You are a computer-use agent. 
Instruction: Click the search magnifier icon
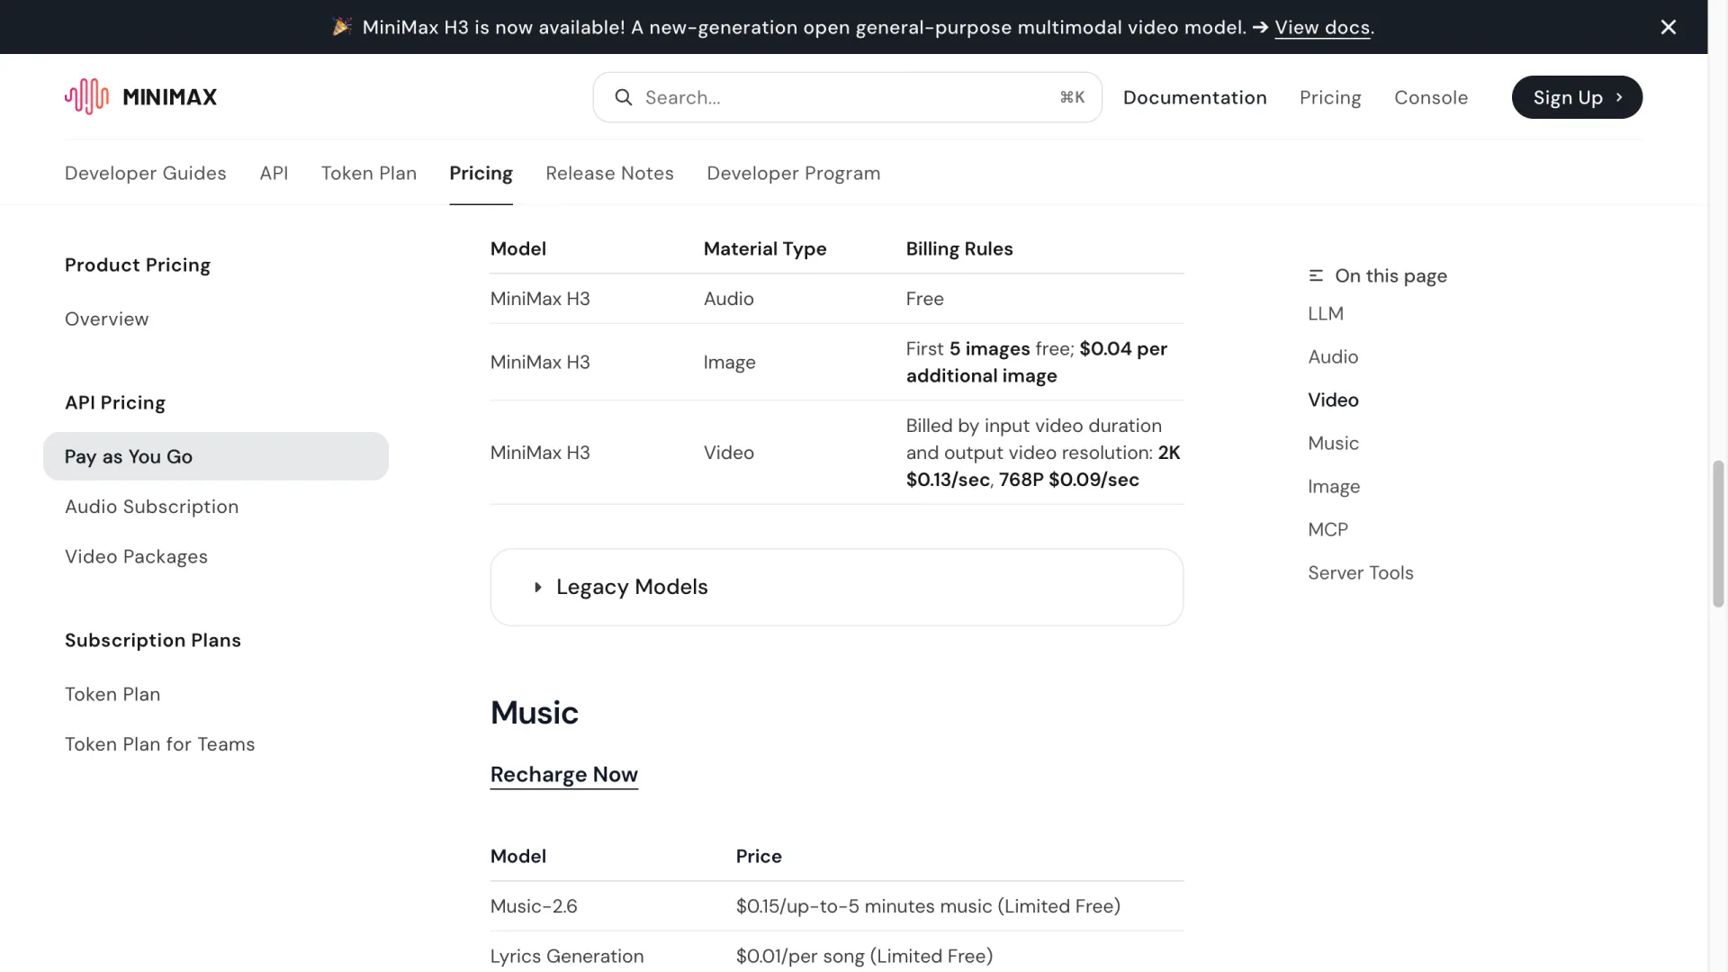(x=623, y=97)
